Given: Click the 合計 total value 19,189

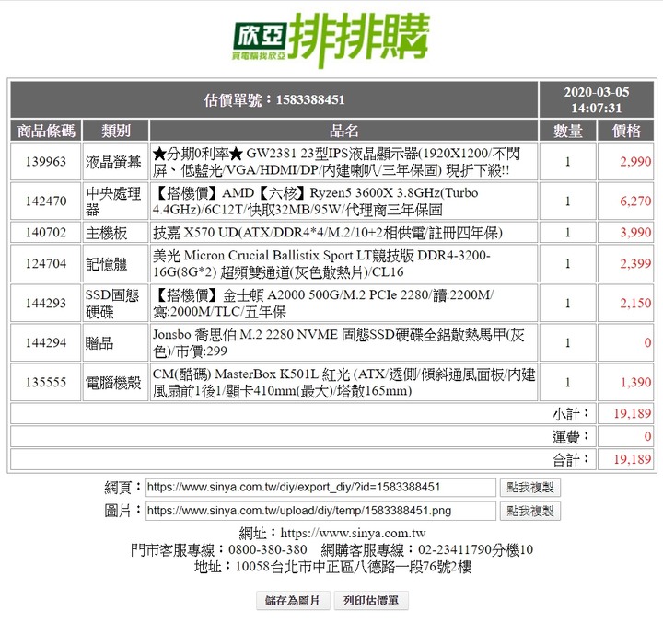Looking at the screenshot, I should pos(632,459).
